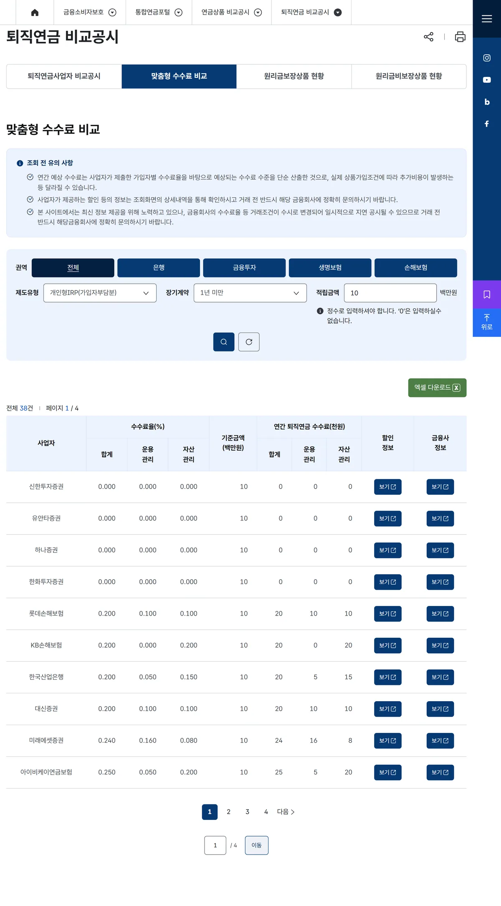This screenshot has width=501, height=906.
Task: Select the 전체 sector filter
Action: point(73,268)
